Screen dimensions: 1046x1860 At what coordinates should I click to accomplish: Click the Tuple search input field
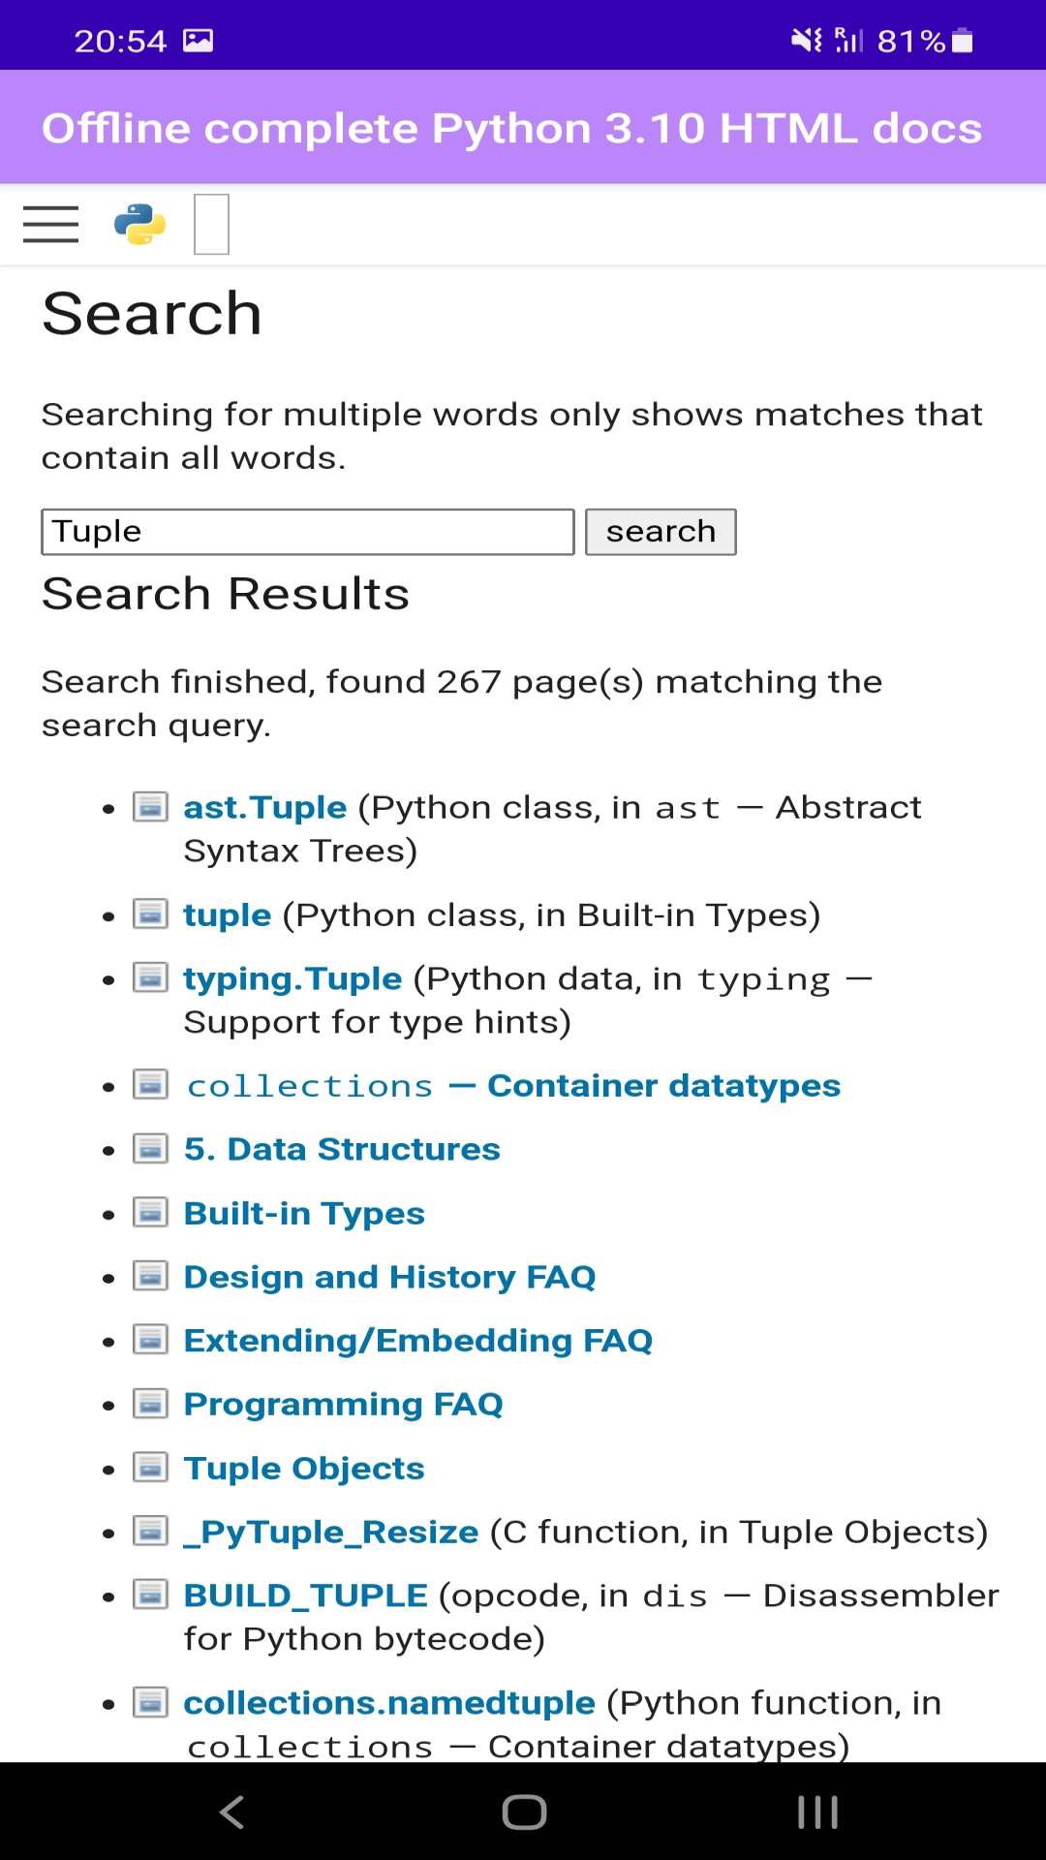[307, 532]
